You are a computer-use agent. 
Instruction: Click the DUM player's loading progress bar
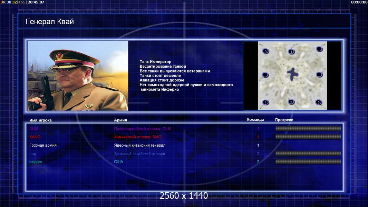click(308, 128)
